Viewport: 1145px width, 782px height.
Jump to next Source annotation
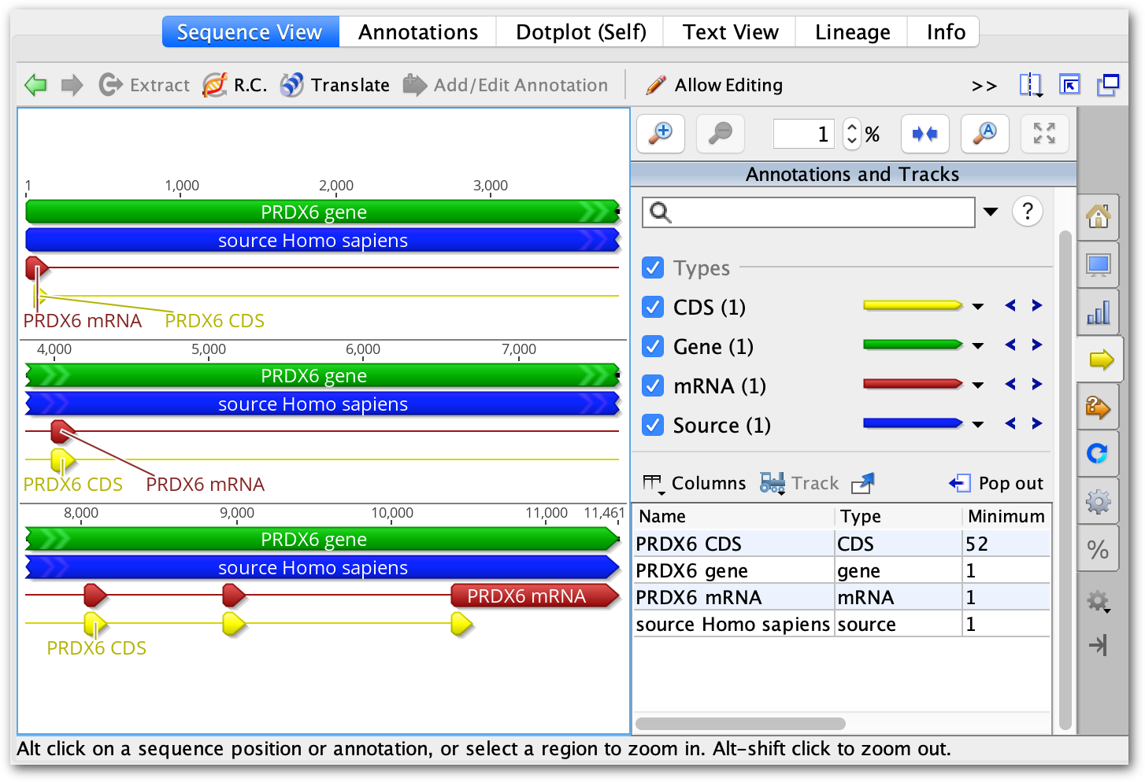(x=1037, y=423)
